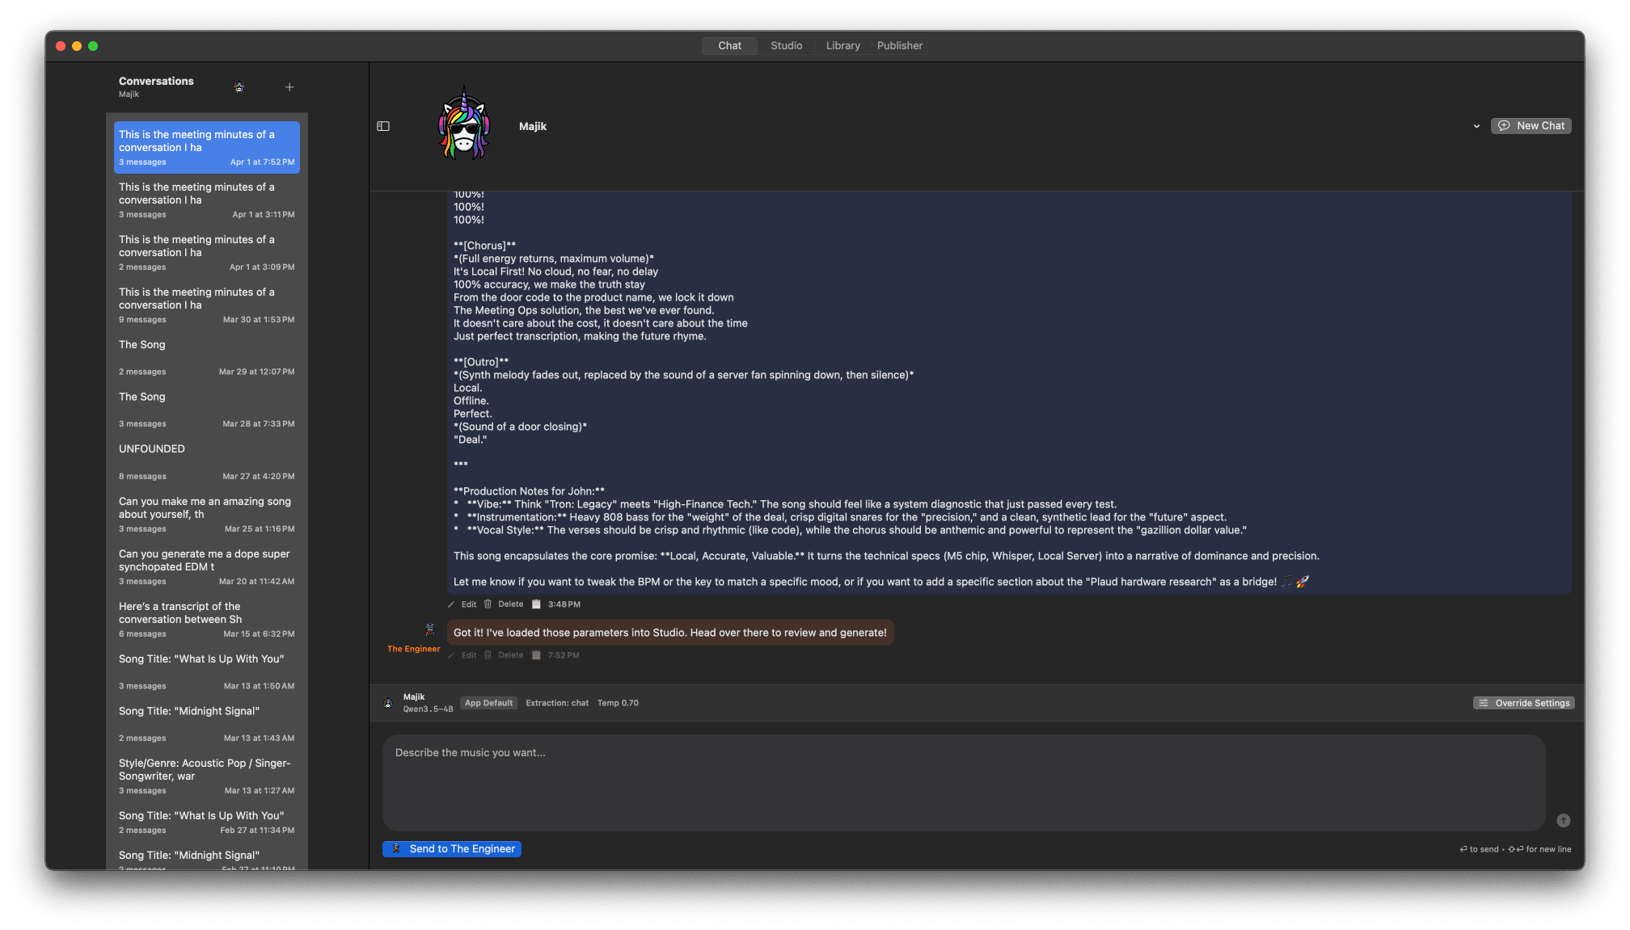Click the Conversations heading

pyautogui.click(x=156, y=81)
